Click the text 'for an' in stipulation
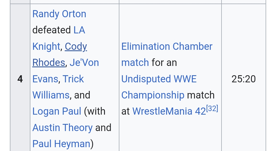The width and height of the screenshot is (276, 151). point(164,63)
